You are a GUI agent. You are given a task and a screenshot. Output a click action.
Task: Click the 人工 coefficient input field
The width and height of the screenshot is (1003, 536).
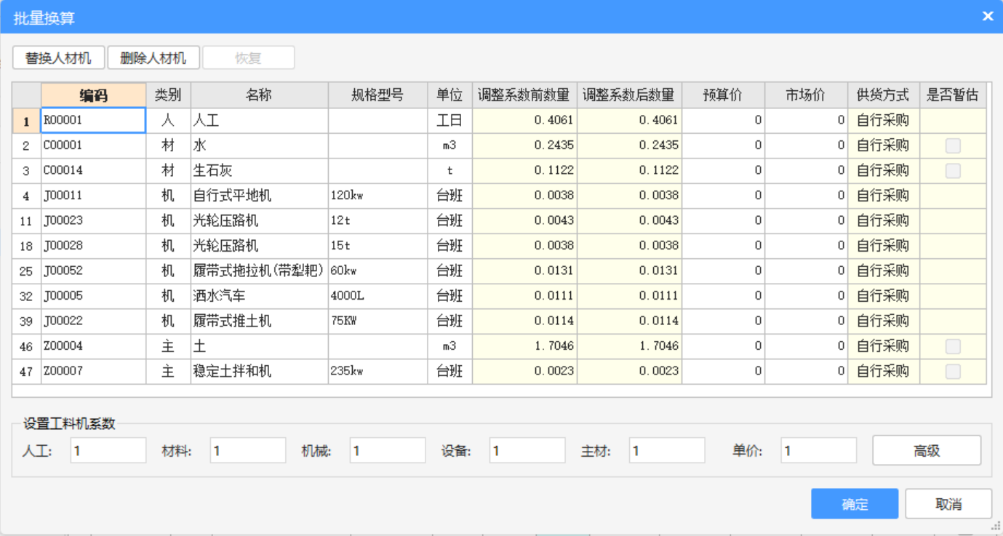(108, 451)
